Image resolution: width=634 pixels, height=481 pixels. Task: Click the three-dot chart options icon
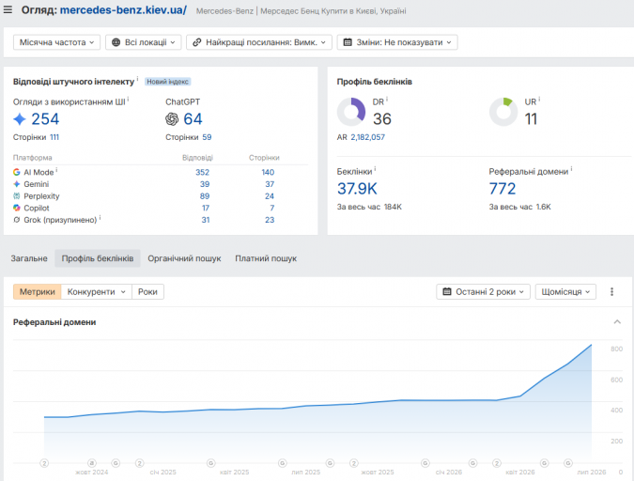(611, 291)
